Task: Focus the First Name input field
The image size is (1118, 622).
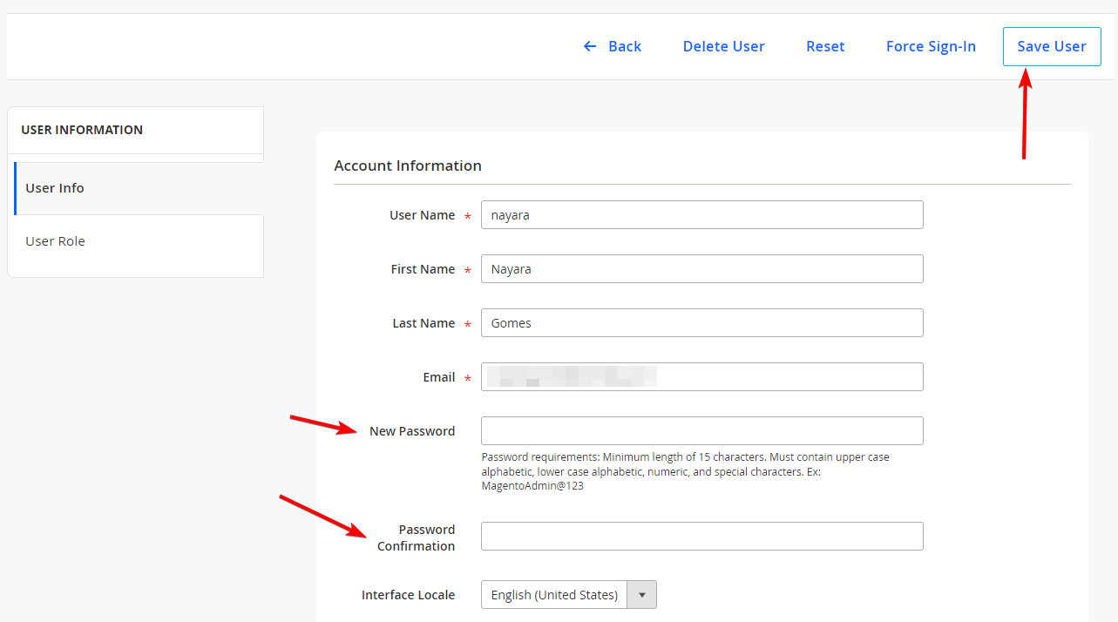Action: pos(701,269)
